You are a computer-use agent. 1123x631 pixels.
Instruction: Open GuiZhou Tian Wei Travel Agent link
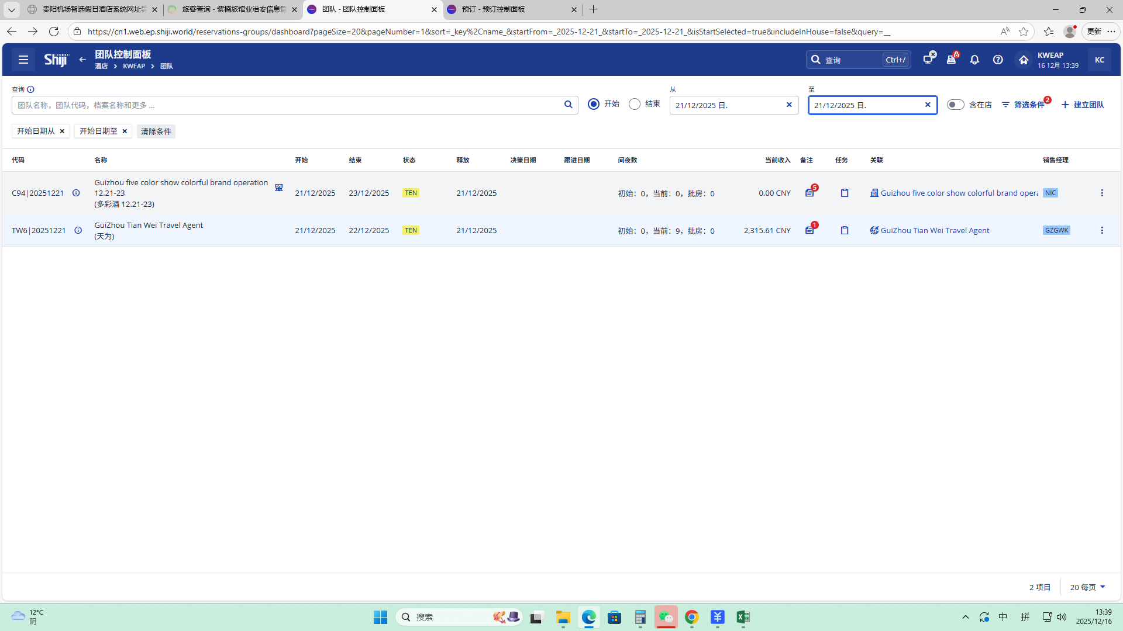(935, 230)
